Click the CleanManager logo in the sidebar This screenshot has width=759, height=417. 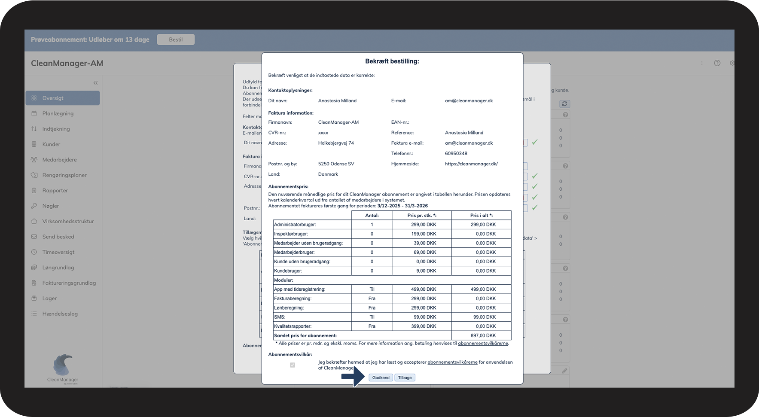(x=63, y=369)
